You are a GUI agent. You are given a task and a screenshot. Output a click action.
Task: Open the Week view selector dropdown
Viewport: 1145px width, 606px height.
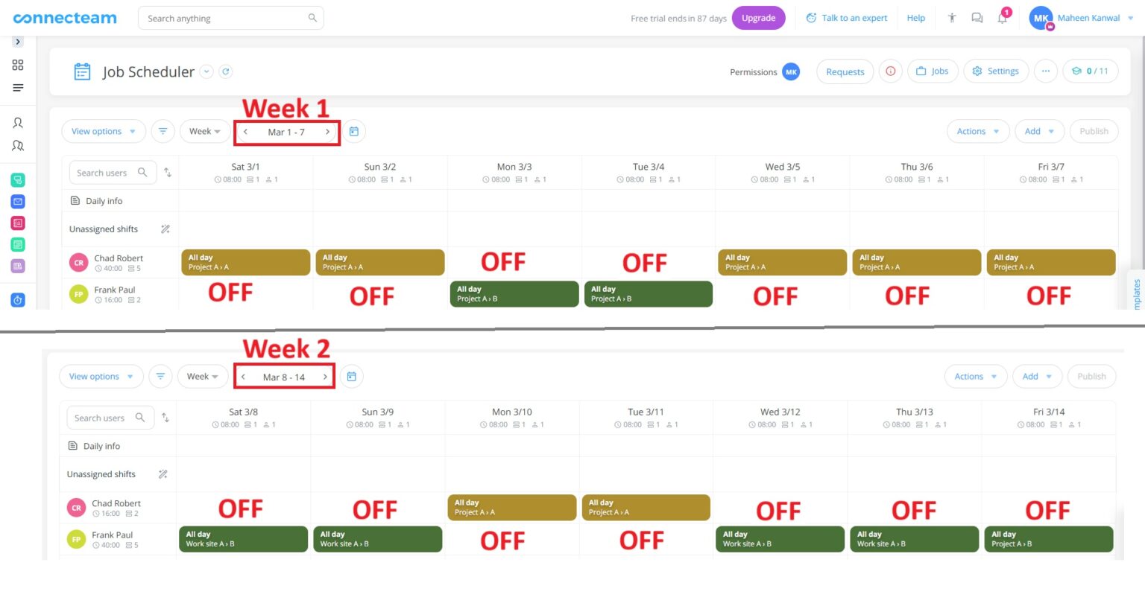pyautogui.click(x=204, y=131)
